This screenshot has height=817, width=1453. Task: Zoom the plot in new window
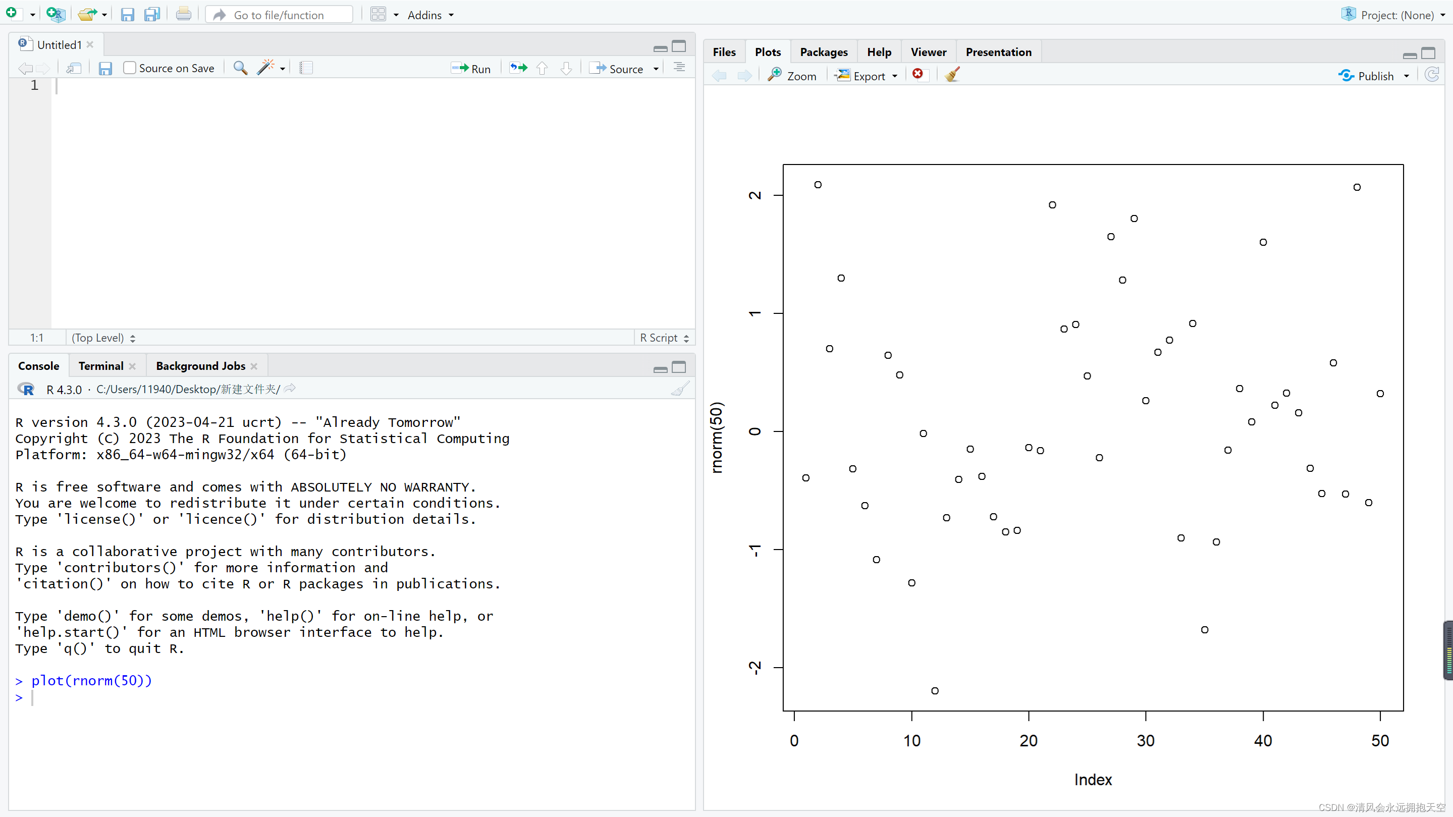pos(792,76)
